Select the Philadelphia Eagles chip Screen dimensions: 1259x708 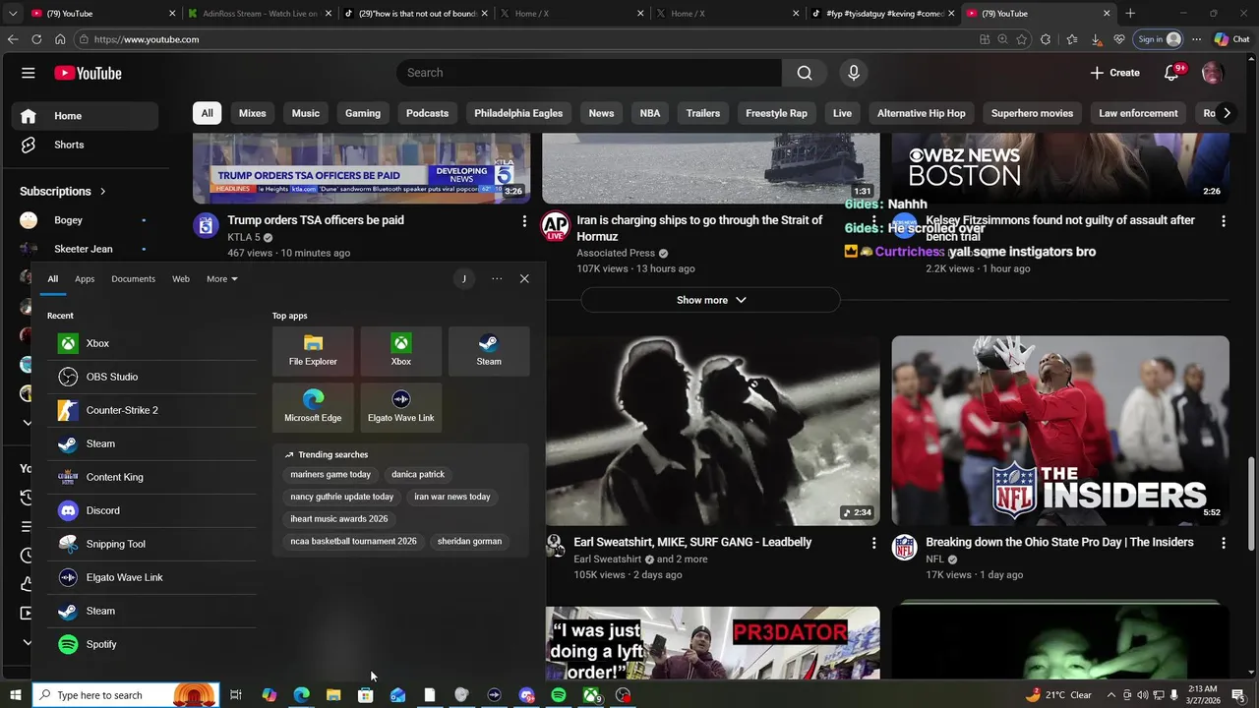518,113
